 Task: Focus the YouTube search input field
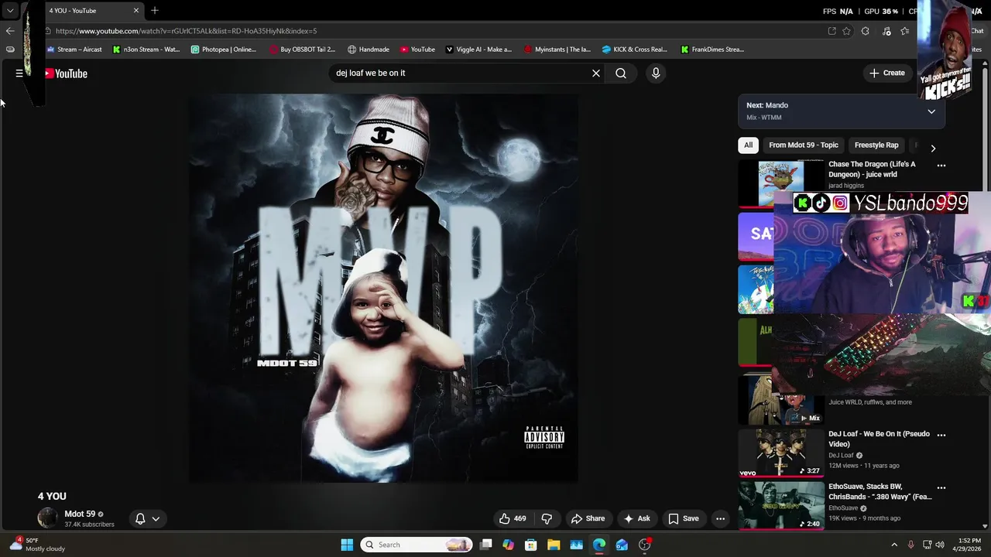point(461,73)
